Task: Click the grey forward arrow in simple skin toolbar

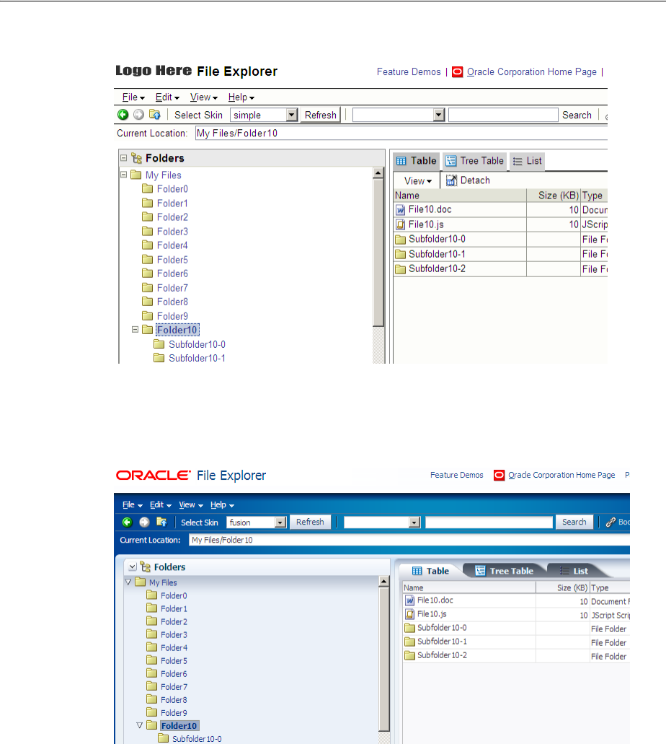Action: tap(138, 114)
